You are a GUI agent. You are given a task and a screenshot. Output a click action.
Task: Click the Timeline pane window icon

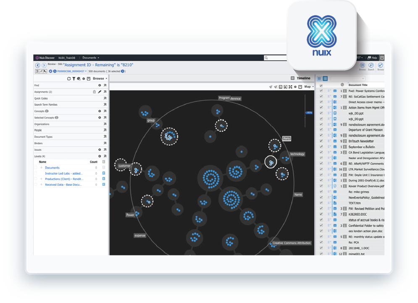pos(292,78)
